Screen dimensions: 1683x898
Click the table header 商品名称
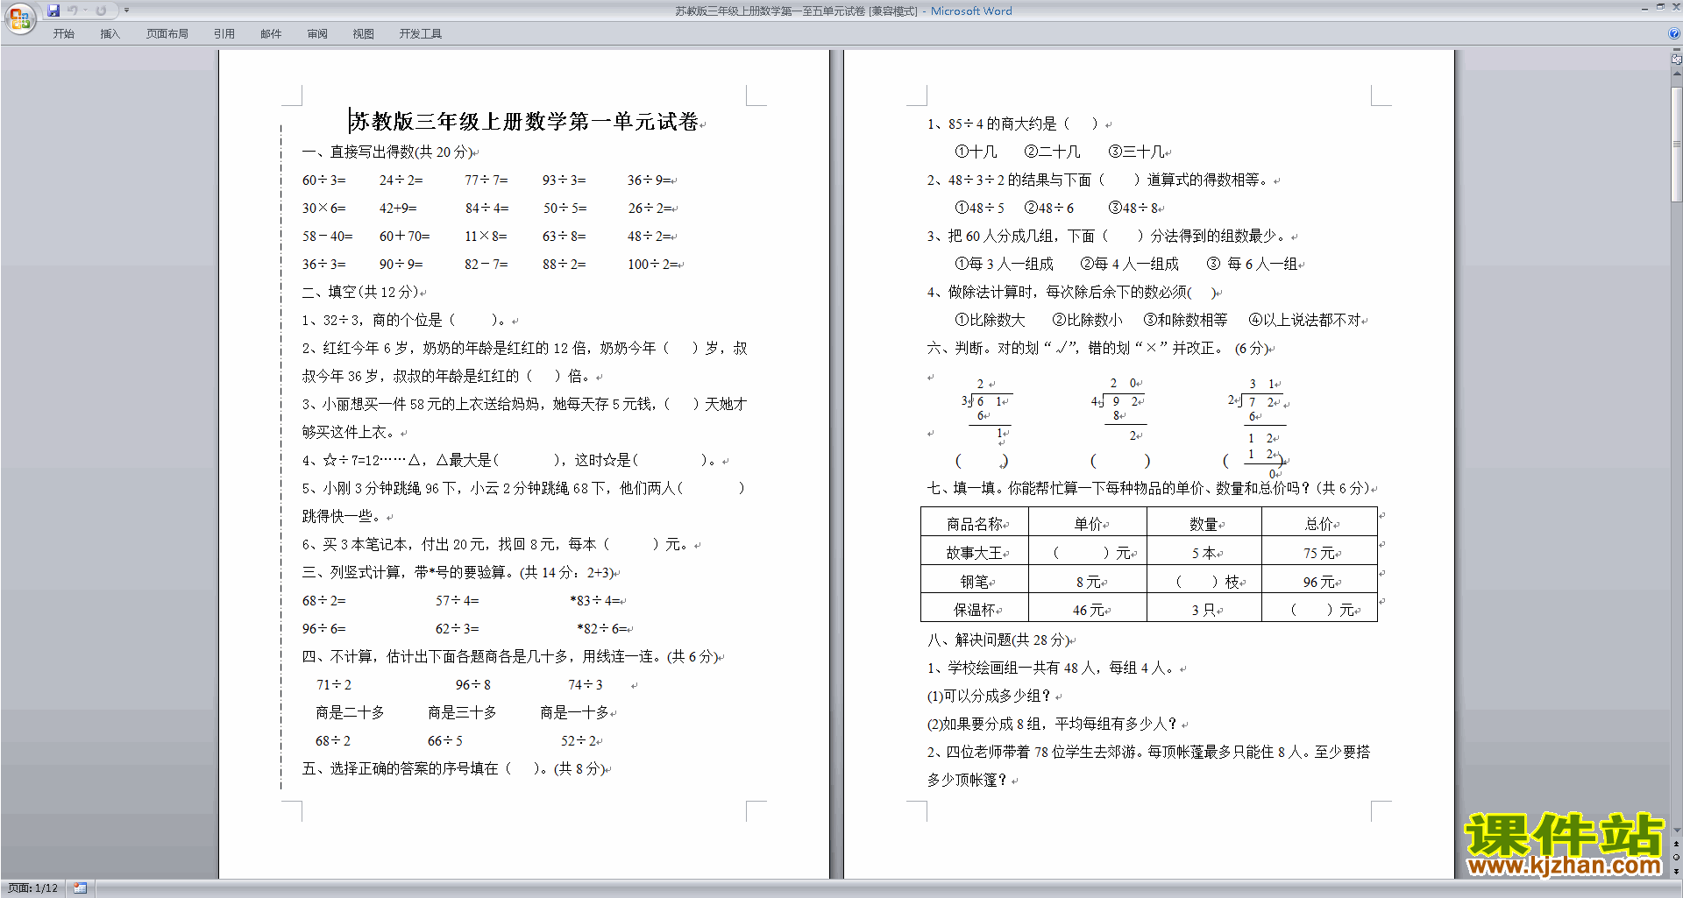pos(975,524)
